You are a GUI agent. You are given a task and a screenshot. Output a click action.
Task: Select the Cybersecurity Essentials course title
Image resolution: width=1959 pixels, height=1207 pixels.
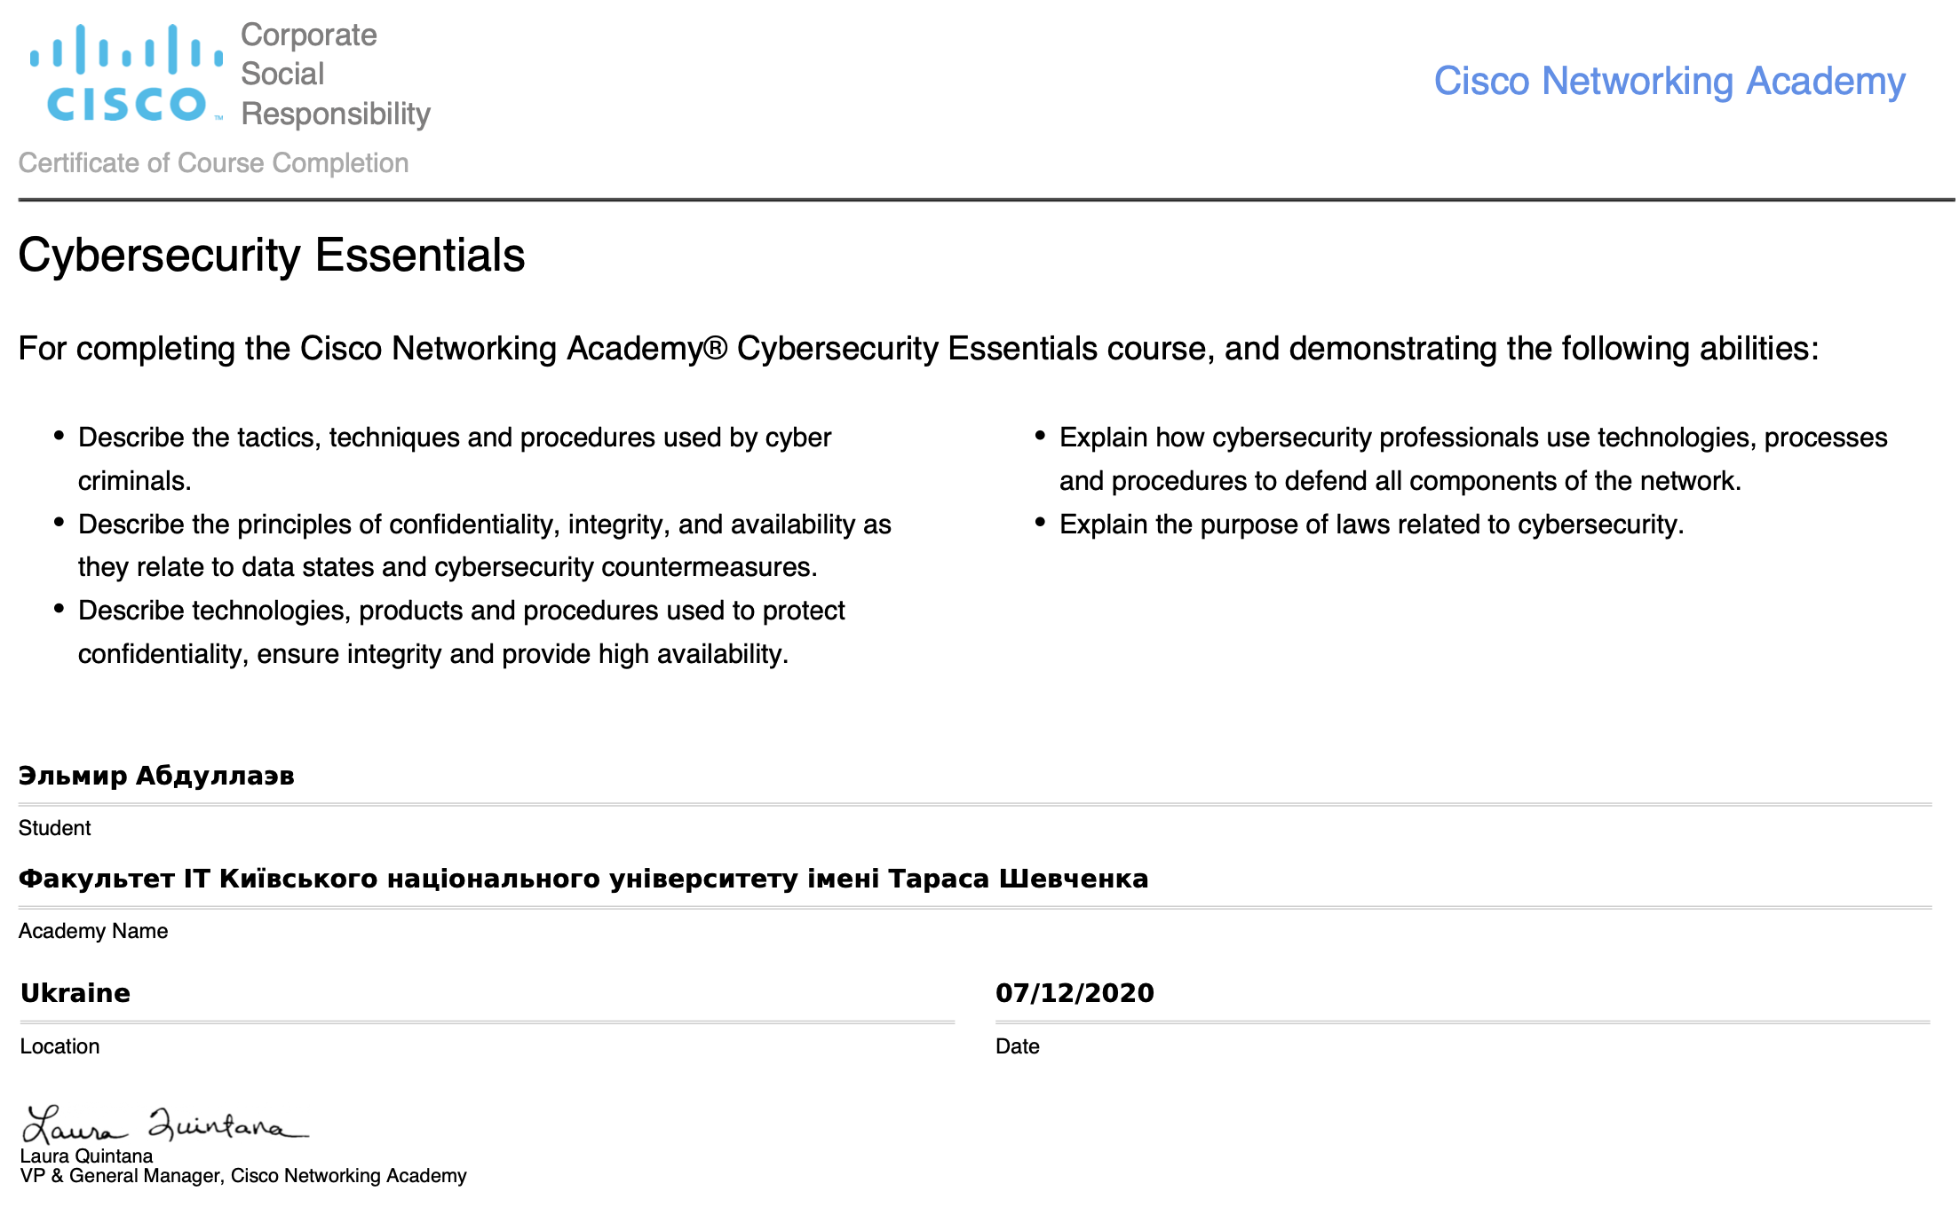coord(272,256)
